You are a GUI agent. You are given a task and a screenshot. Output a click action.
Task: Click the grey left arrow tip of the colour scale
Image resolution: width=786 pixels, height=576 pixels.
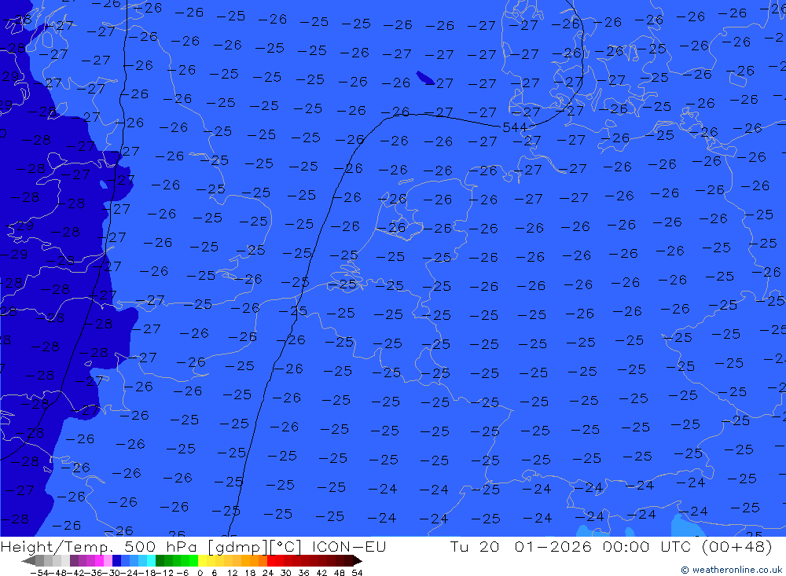click(x=28, y=561)
